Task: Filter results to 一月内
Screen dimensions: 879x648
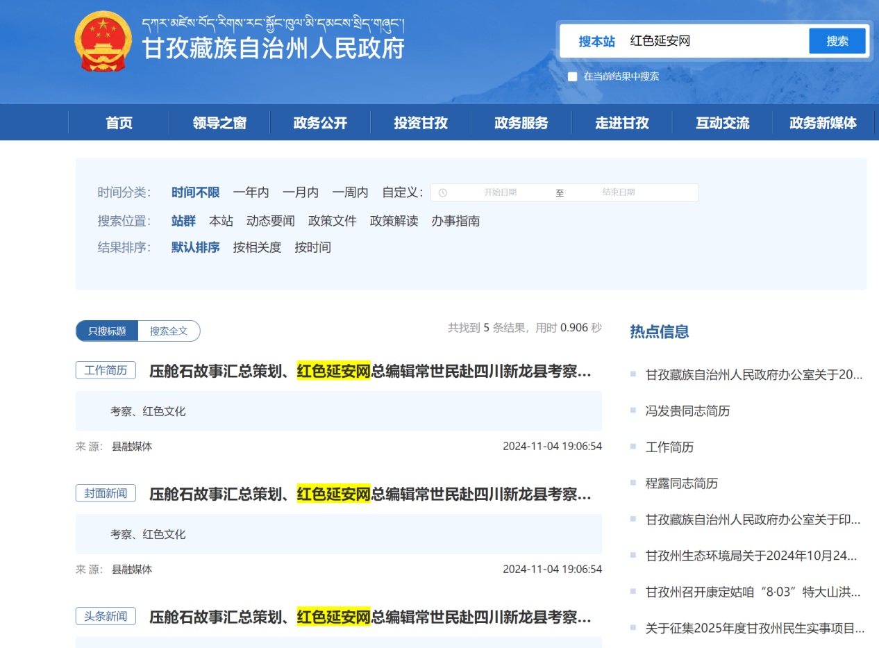Action: (x=300, y=192)
